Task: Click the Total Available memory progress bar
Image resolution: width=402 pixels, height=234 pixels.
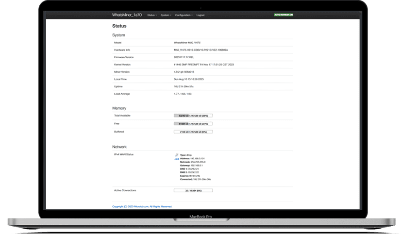Action: tap(193, 116)
